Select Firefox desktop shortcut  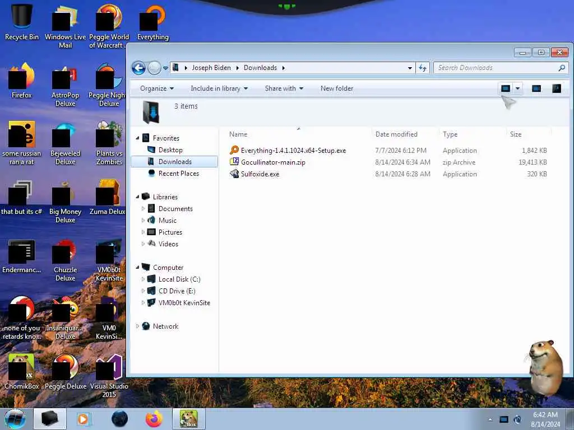(22, 81)
